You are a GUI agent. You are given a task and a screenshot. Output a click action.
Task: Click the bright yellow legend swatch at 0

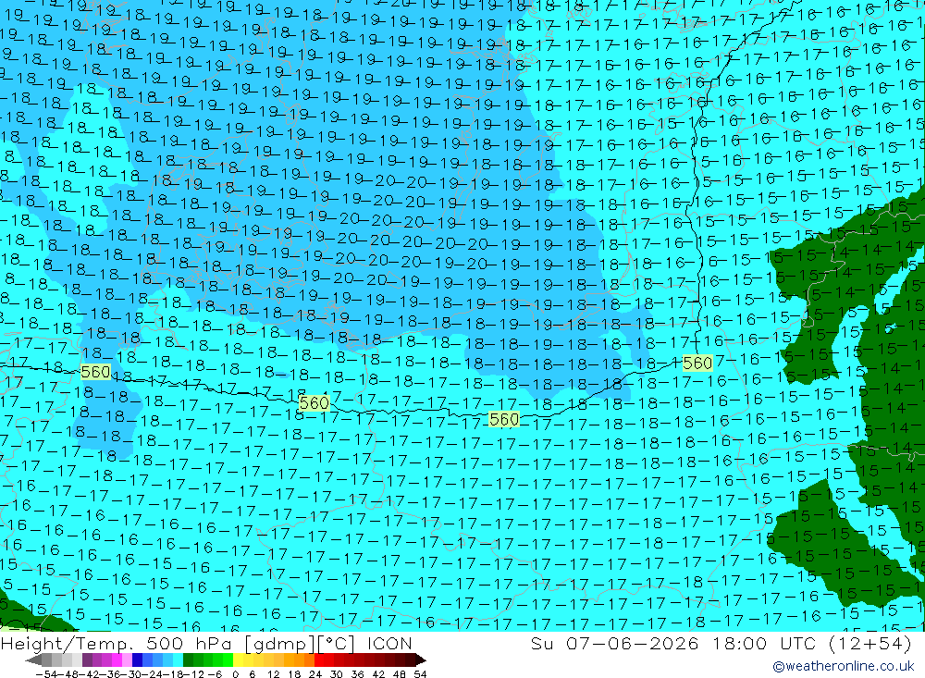(238, 660)
